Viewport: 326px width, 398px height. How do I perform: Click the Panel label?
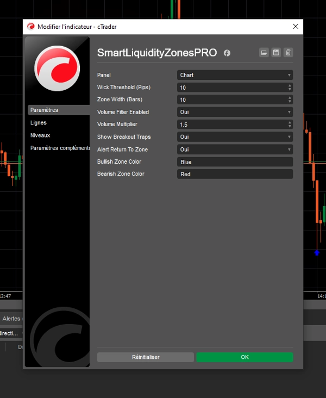click(x=104, y=75)
